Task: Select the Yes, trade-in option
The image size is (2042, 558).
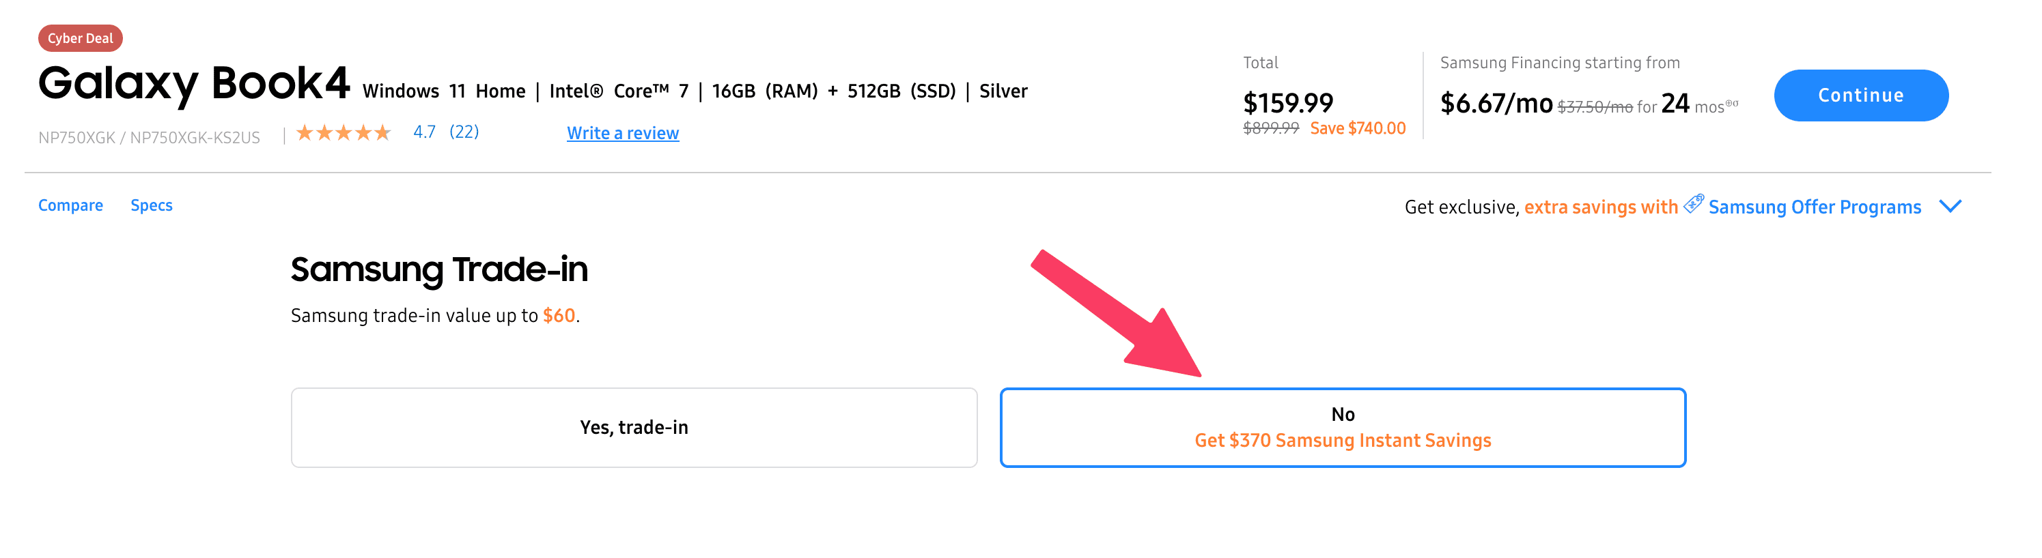Action: tap(633, 428)
